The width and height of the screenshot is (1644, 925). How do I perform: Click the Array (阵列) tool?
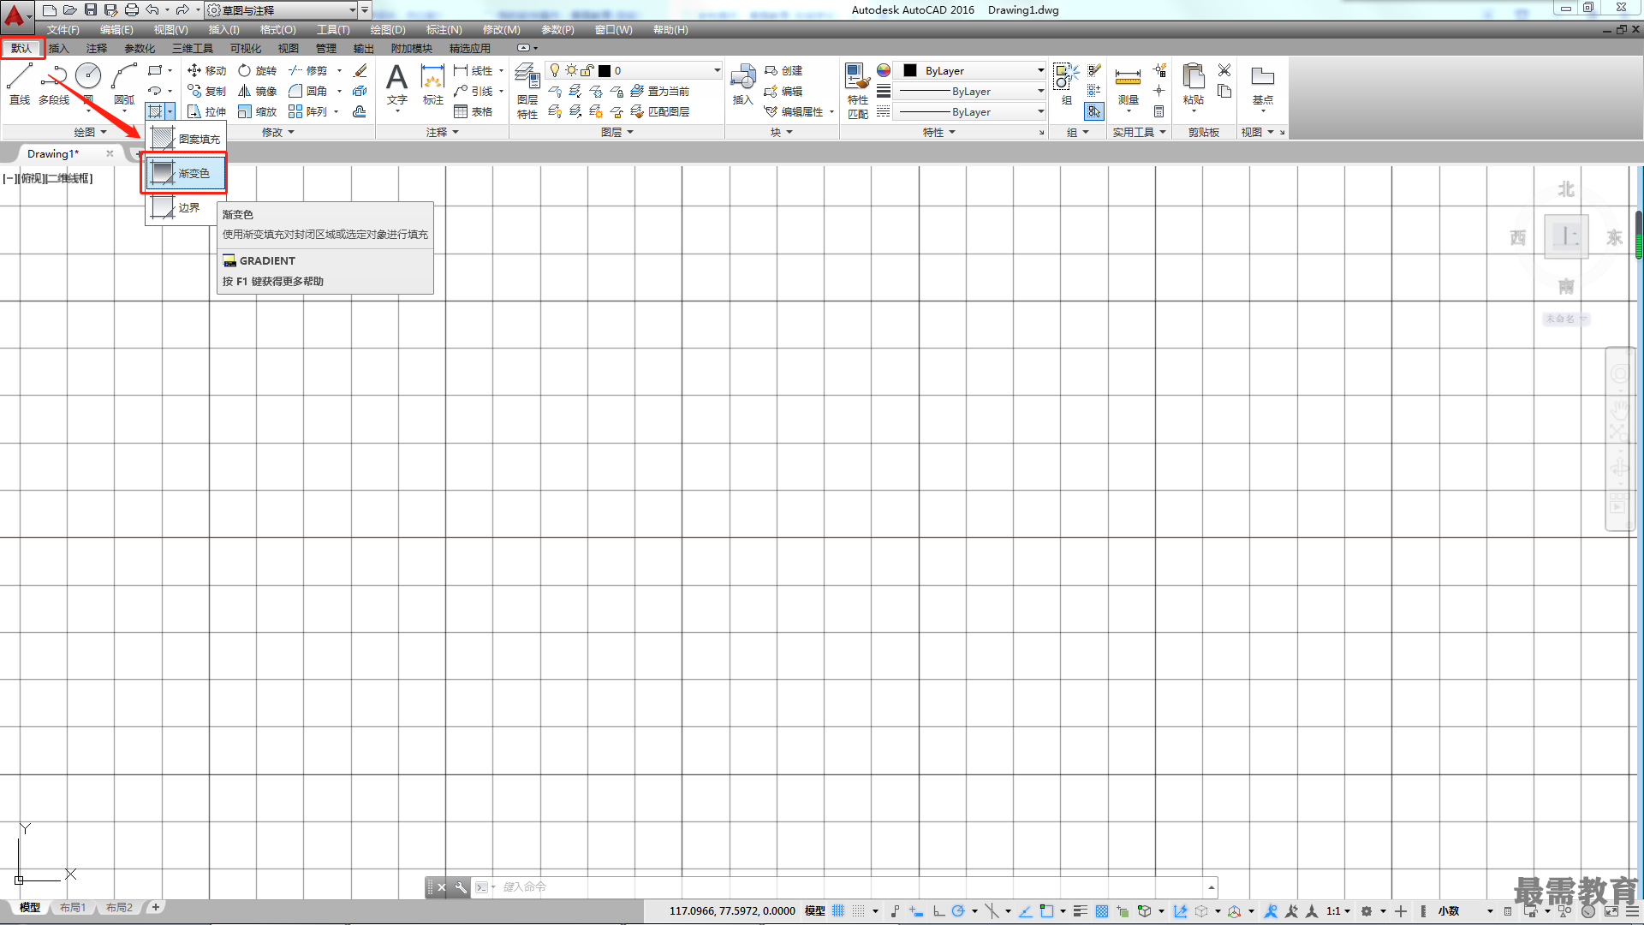pyautogui.click(x=308, y=111)
